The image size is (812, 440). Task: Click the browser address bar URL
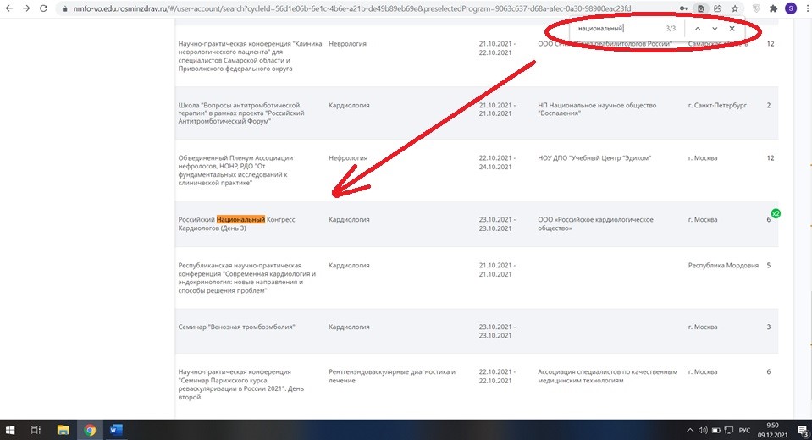pos(339,8)
